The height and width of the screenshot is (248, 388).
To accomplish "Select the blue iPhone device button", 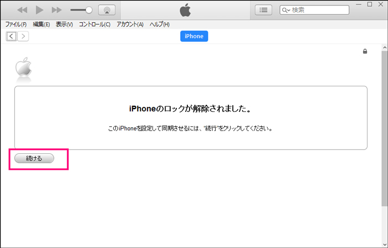I will click(x=194, y=36).
